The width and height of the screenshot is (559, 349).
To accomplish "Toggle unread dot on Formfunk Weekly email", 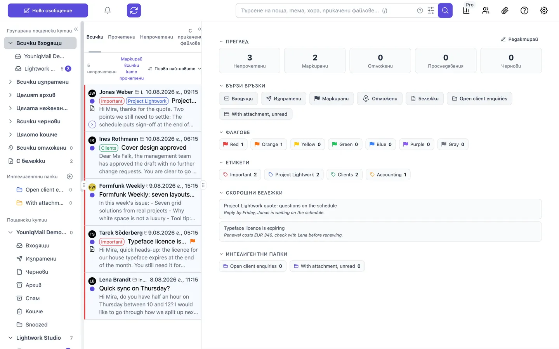I will coord(92,195).
